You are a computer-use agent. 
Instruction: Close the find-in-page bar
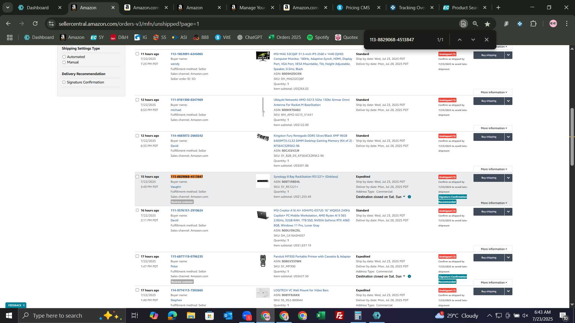pos(487,39)
